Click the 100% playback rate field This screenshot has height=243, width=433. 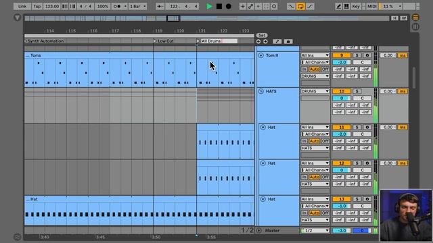pyautogui.click(x=103, y=6)
